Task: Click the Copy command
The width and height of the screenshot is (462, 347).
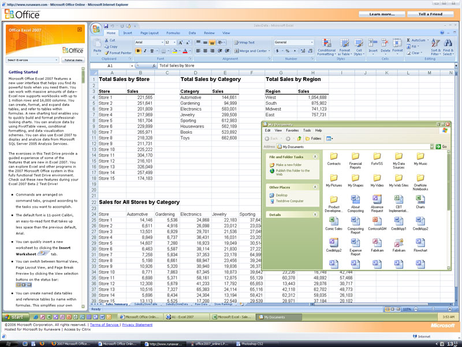Action: click(x=111, y=46)
